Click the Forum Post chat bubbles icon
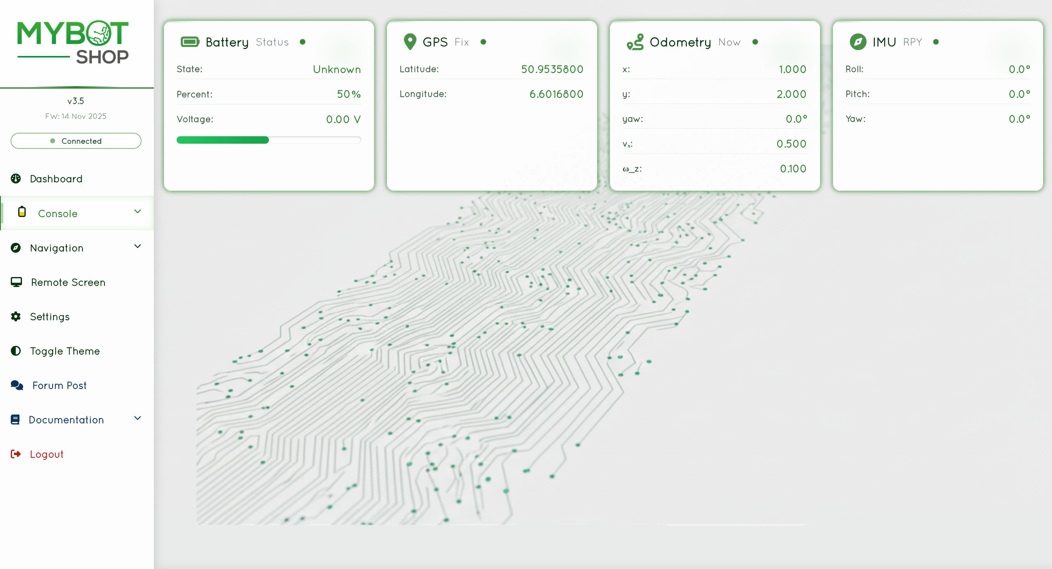1052x569 pixels. [17, 385]
